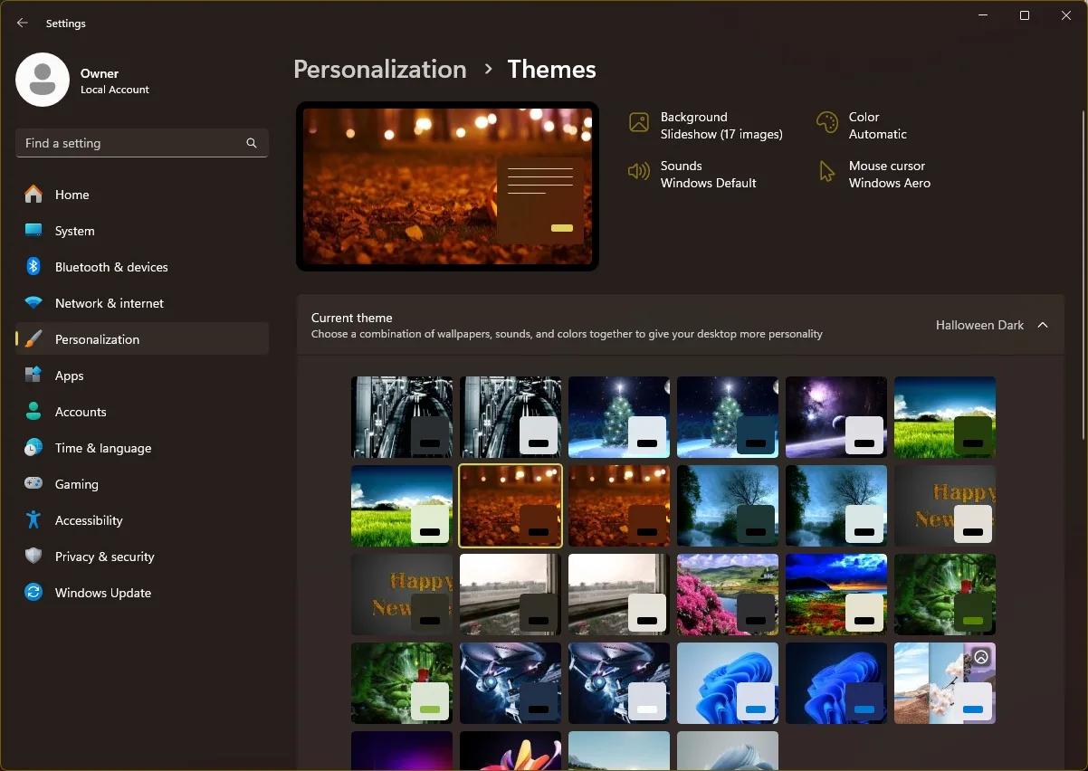Click the magnifier icon in the search box

coord(252,143)
